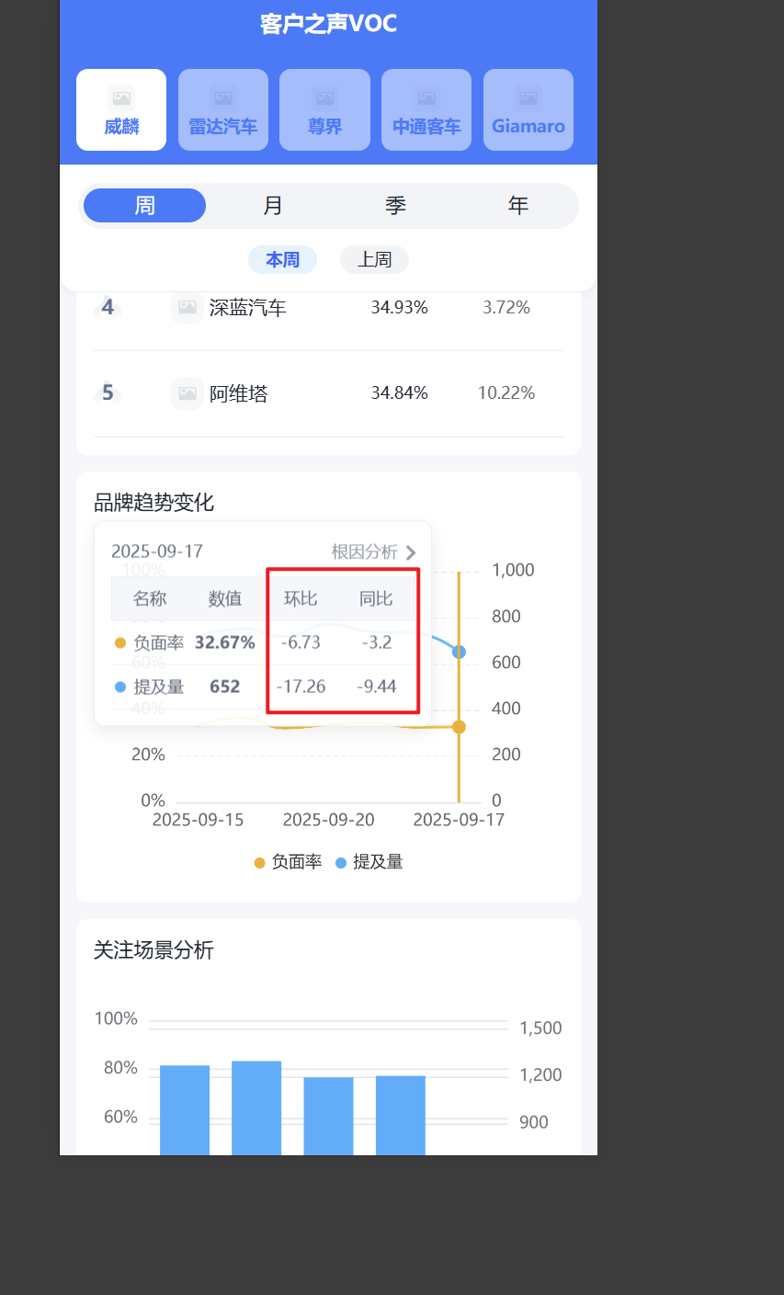
Task: Click the 阿维塔 logo placeholder icon
Action: (187, 393)
